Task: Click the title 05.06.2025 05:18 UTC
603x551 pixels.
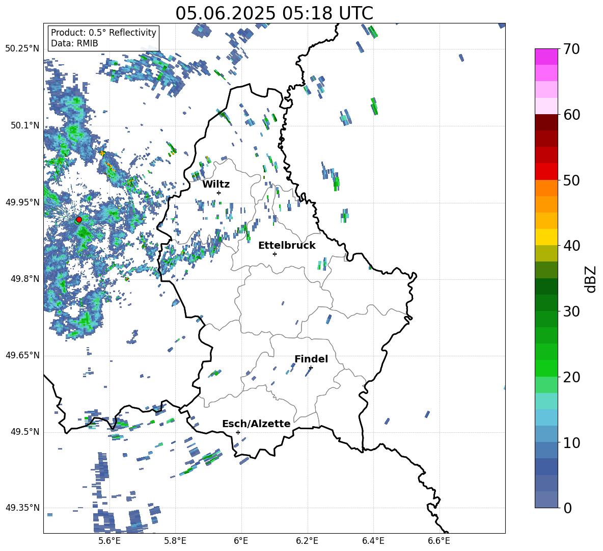Action: pyautogui.click(x=274, y=13)
